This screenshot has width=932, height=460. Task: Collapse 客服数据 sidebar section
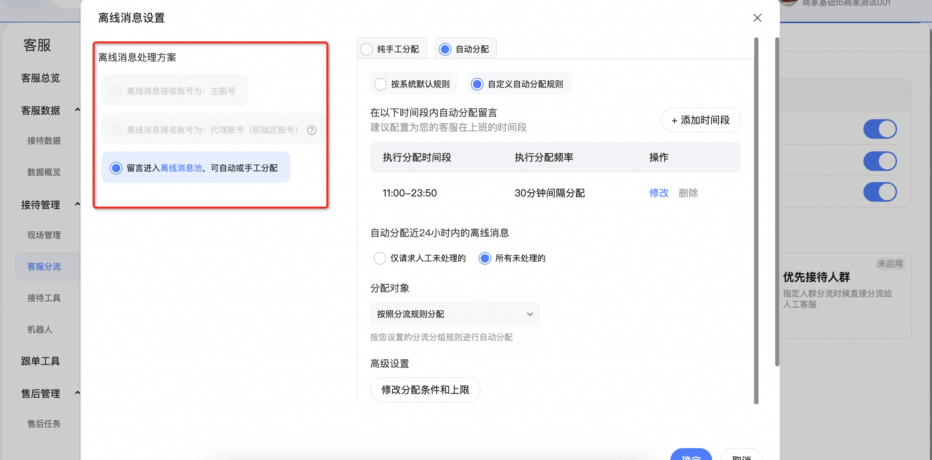coord(77,109)
